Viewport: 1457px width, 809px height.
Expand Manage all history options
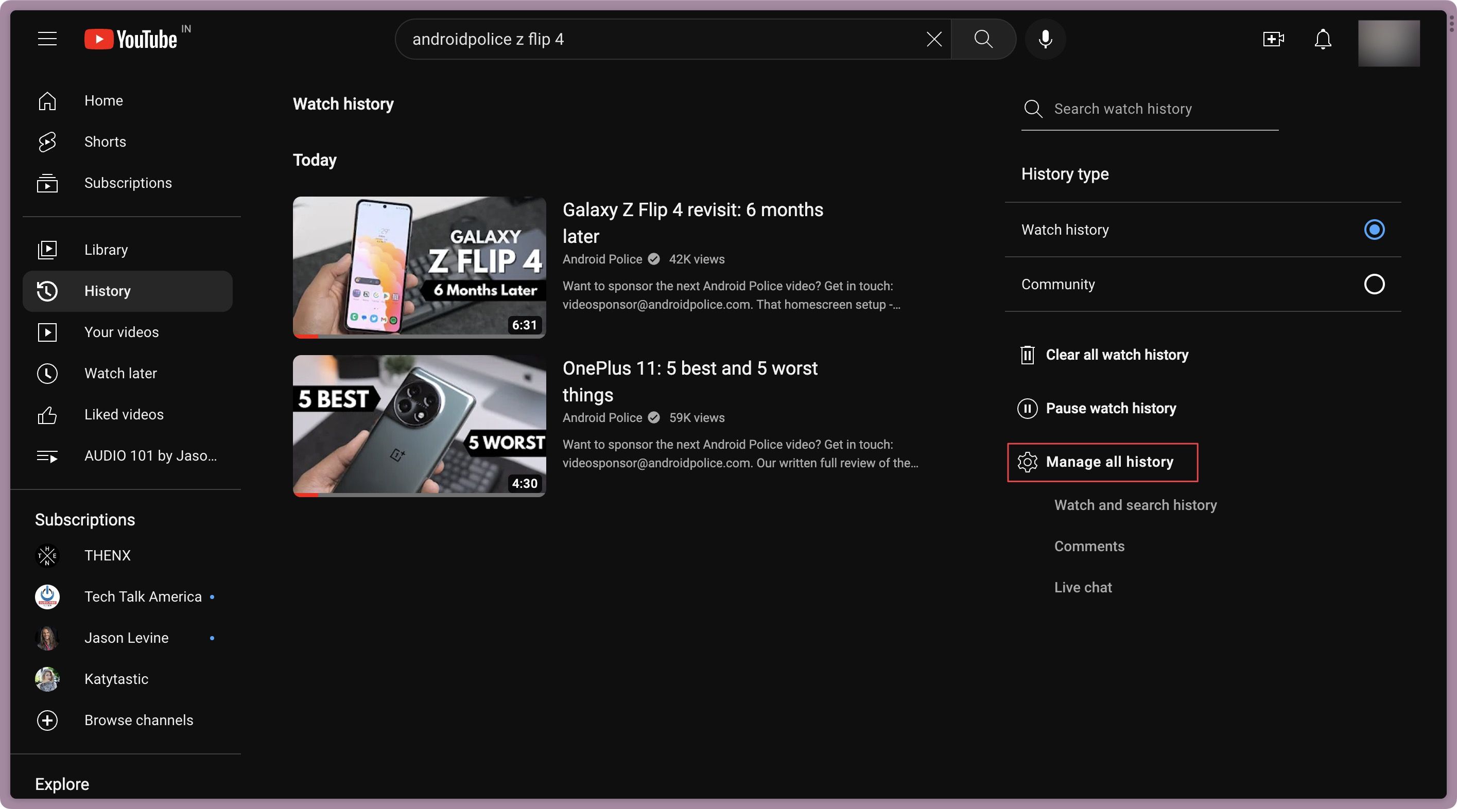(1102, 461)
